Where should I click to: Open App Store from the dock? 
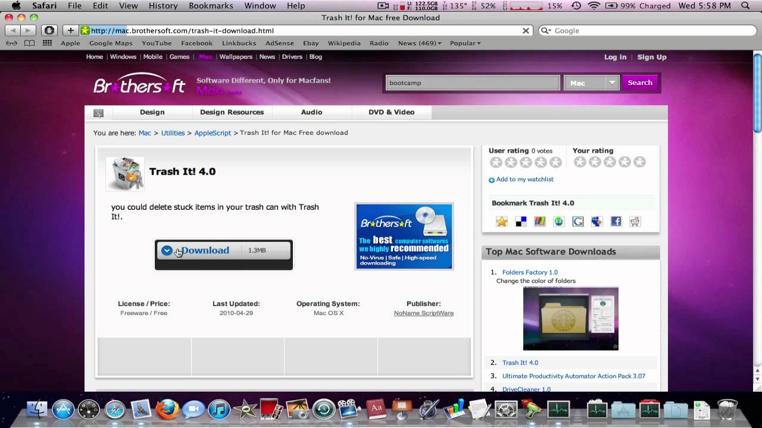click(x=63, y=409)
